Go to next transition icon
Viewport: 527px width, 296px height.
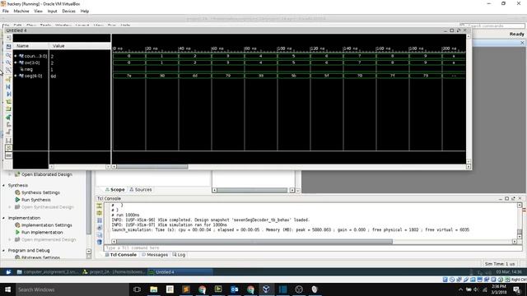(8, 109)
